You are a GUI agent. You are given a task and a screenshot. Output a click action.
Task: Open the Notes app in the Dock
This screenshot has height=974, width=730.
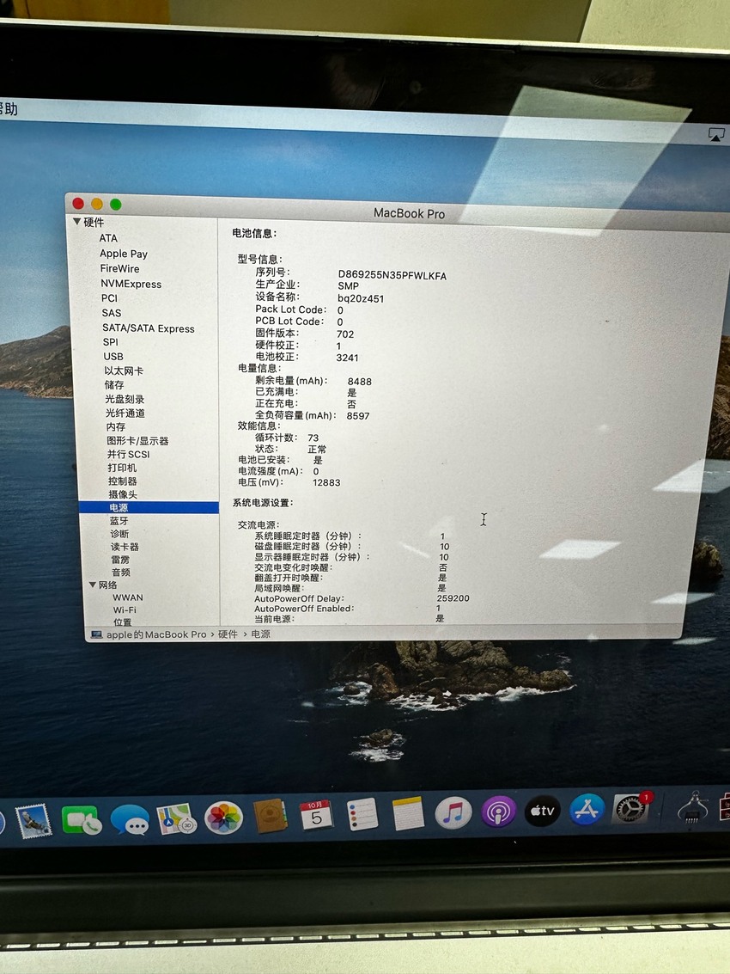point(408,813)
